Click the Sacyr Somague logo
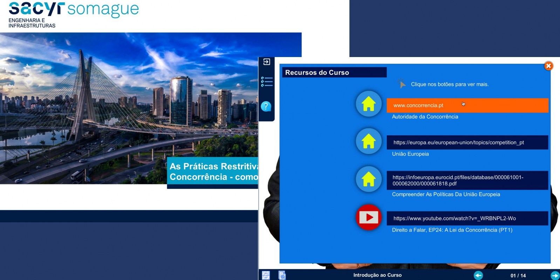560x280 pixels. pos(73,14)
